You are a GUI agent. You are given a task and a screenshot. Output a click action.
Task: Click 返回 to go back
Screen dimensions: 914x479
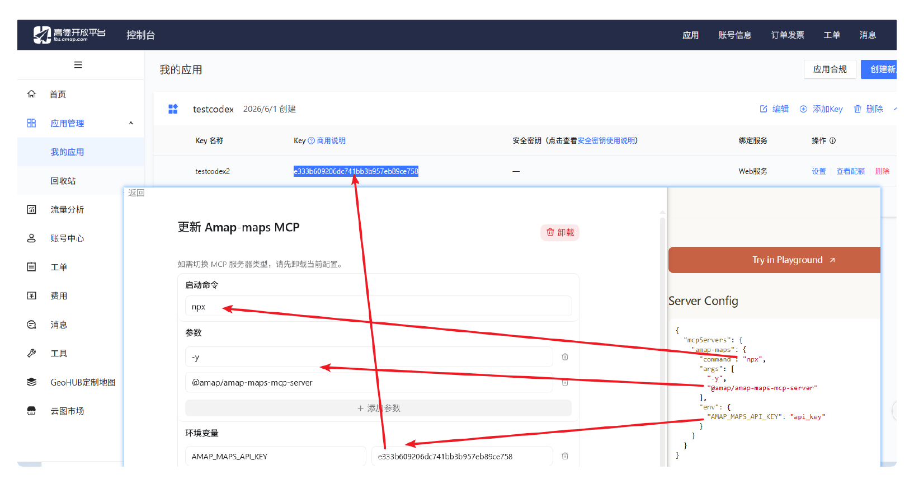tap(136, 193)
